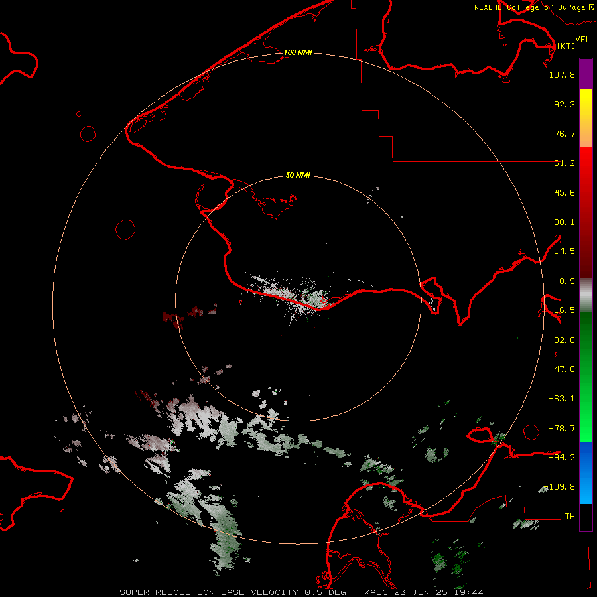Click the 61.2 velocity scale value
Image resolution: width=597 pixels, height=597 pixels.
[564, 163]
